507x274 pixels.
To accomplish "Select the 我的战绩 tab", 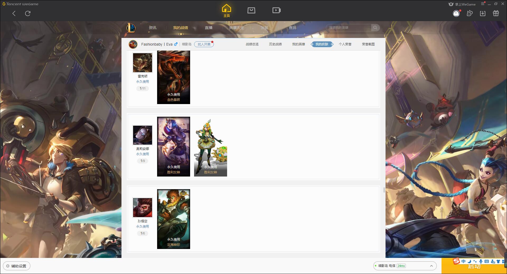I will tap(181, 28).
